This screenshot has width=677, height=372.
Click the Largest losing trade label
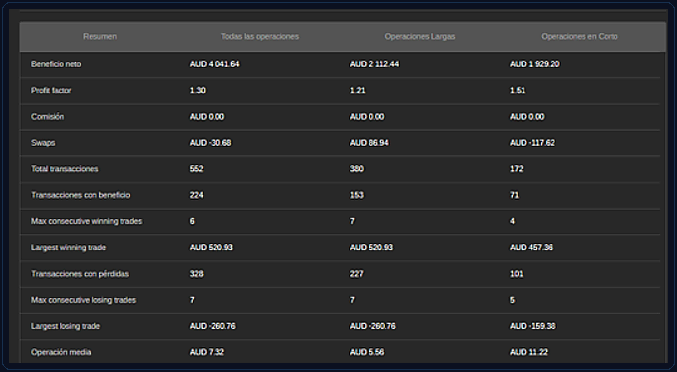(65, 326)
